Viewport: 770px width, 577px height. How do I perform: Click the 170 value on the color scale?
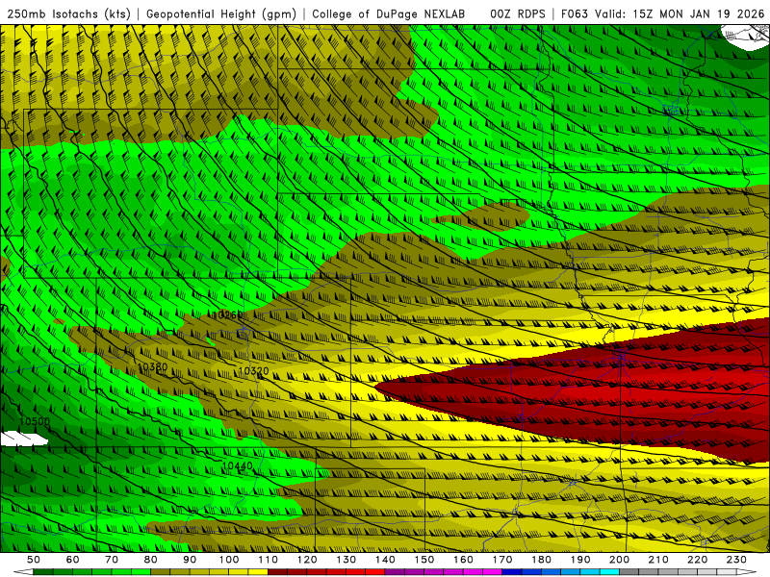(x=502, y=560)
